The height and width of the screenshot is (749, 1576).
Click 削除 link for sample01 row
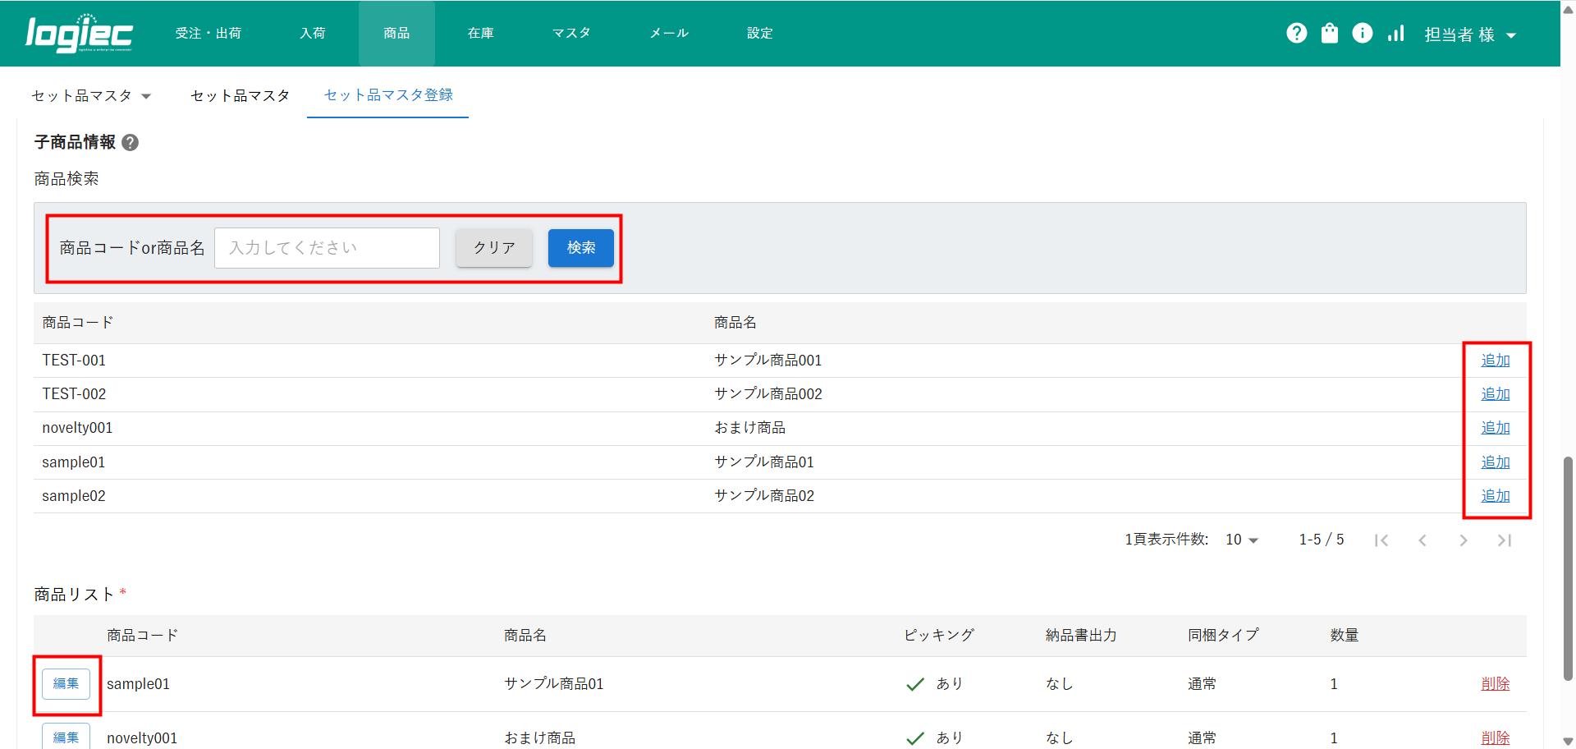coord(1495,684)
